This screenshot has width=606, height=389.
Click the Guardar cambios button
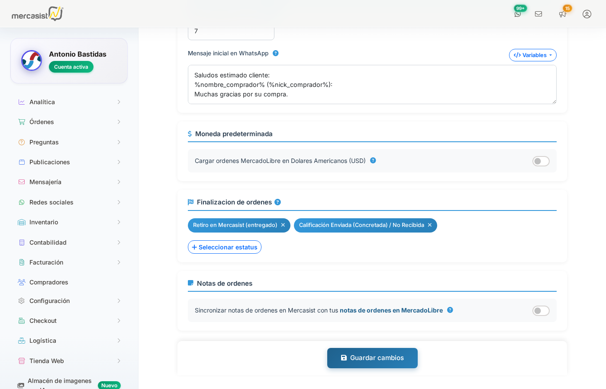[x=372, y=358]
